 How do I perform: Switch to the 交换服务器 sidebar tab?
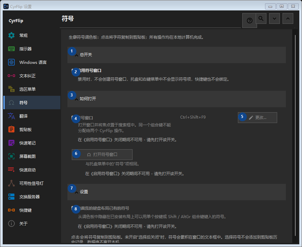32,197
